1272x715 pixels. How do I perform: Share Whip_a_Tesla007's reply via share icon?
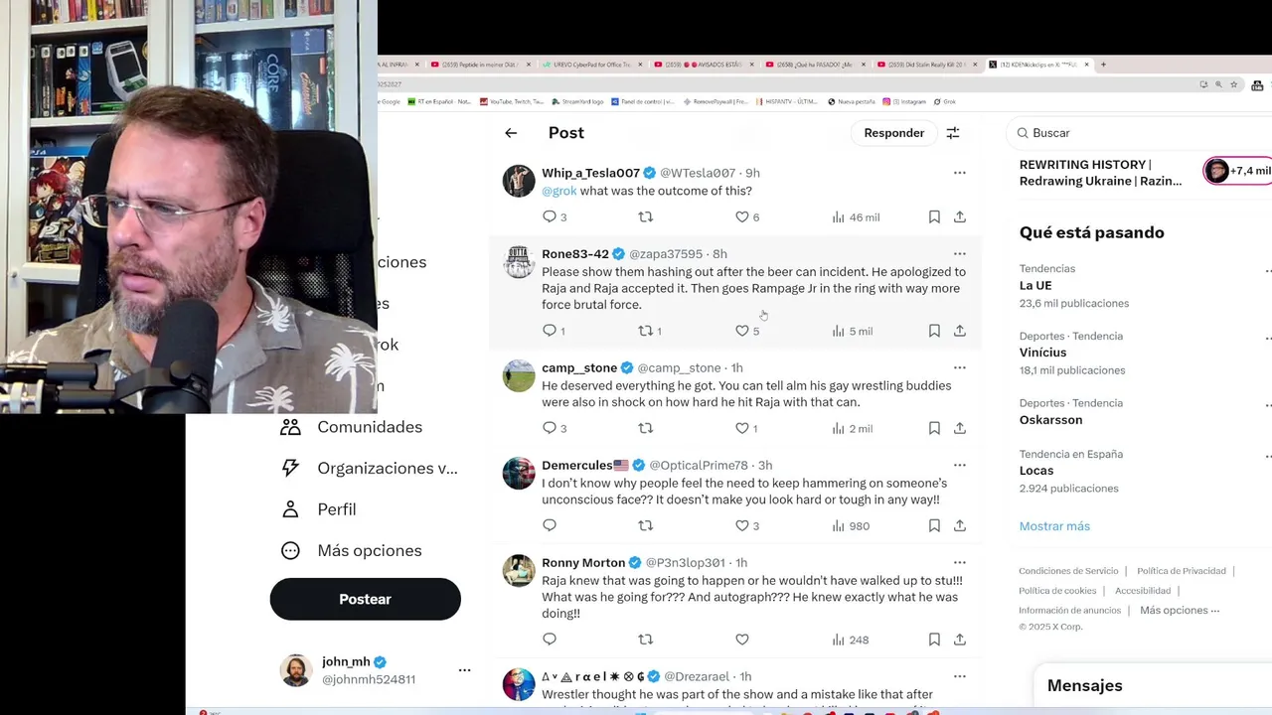tap(960, 216)
